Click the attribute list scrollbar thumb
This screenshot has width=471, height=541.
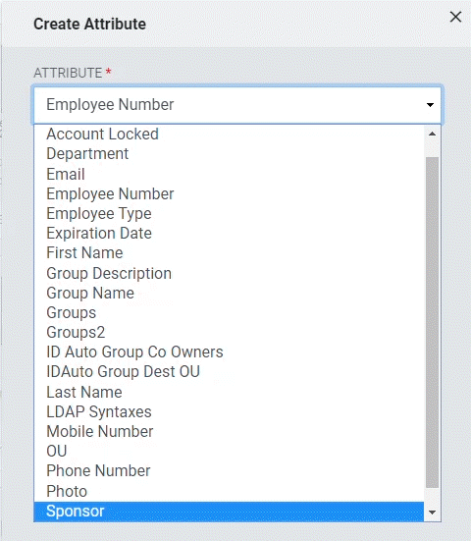pos(432,322)
